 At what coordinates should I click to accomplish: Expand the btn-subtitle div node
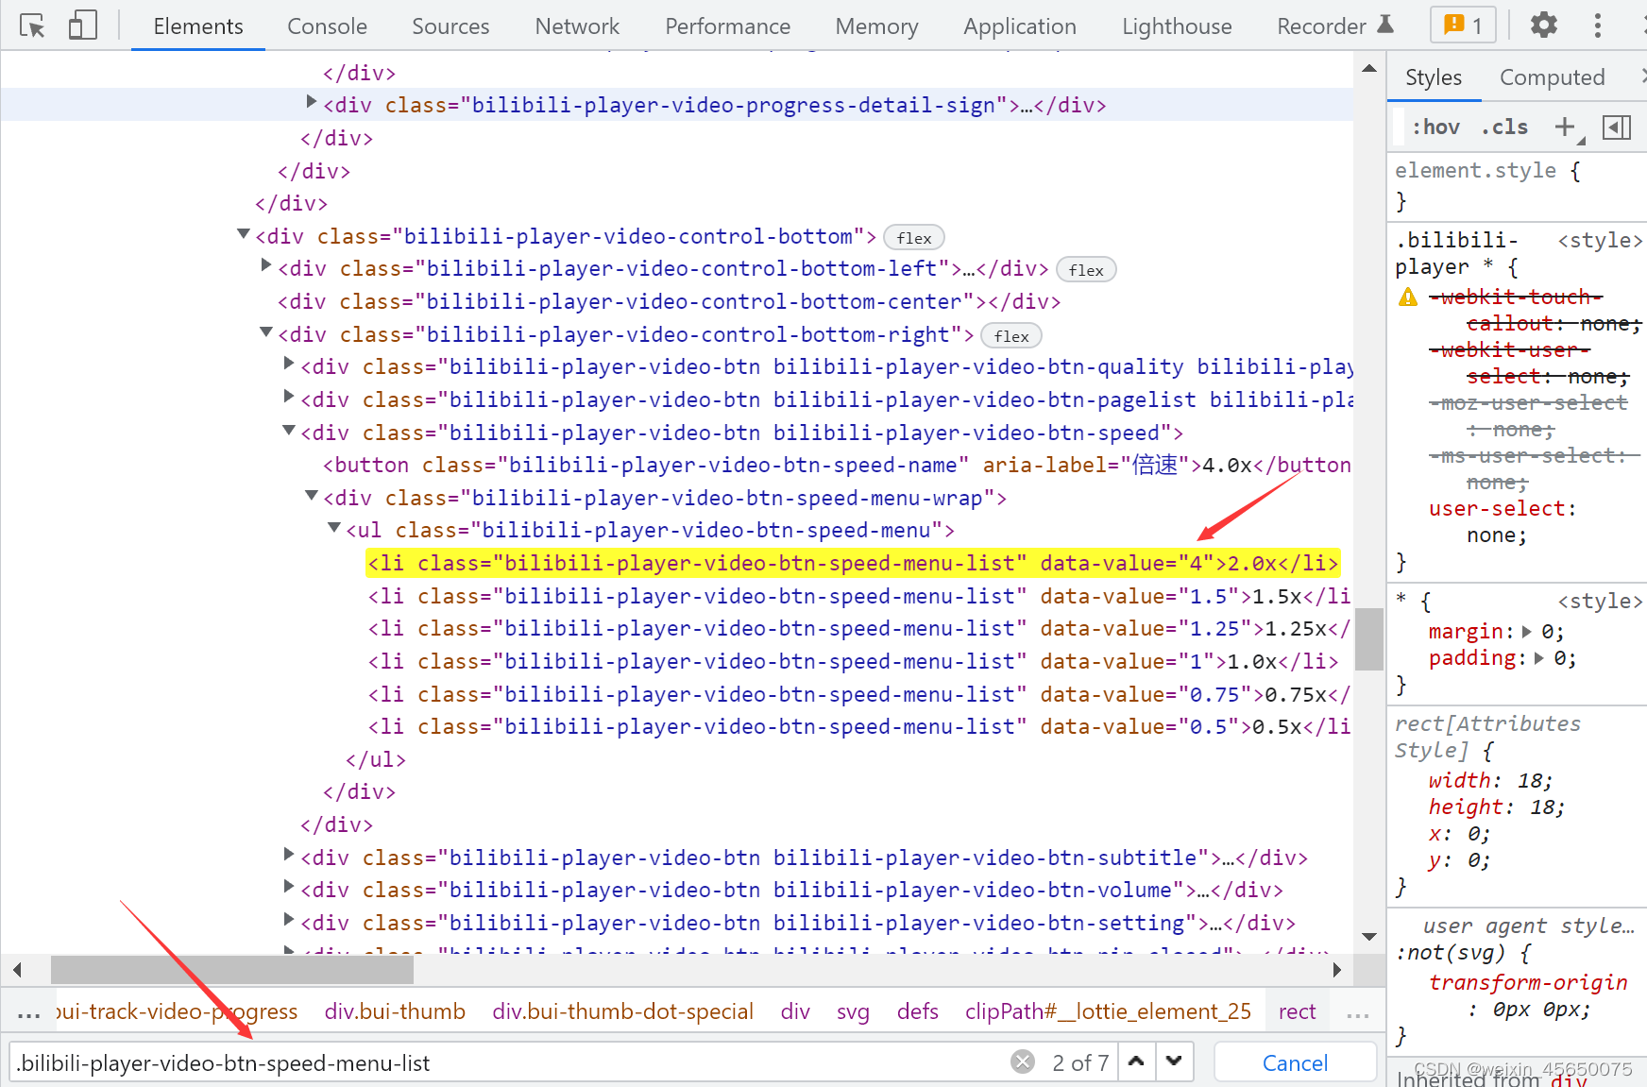[x=289, y=855]
